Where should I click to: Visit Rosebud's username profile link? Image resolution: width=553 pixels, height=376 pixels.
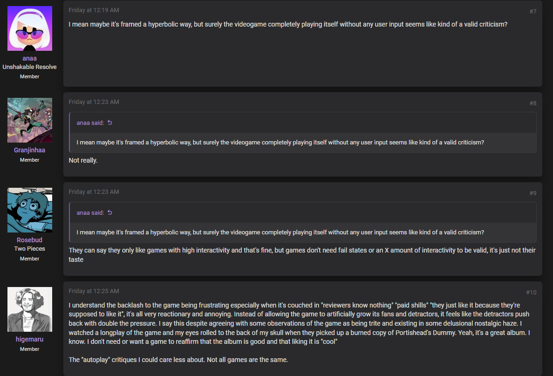coord(30,240)
